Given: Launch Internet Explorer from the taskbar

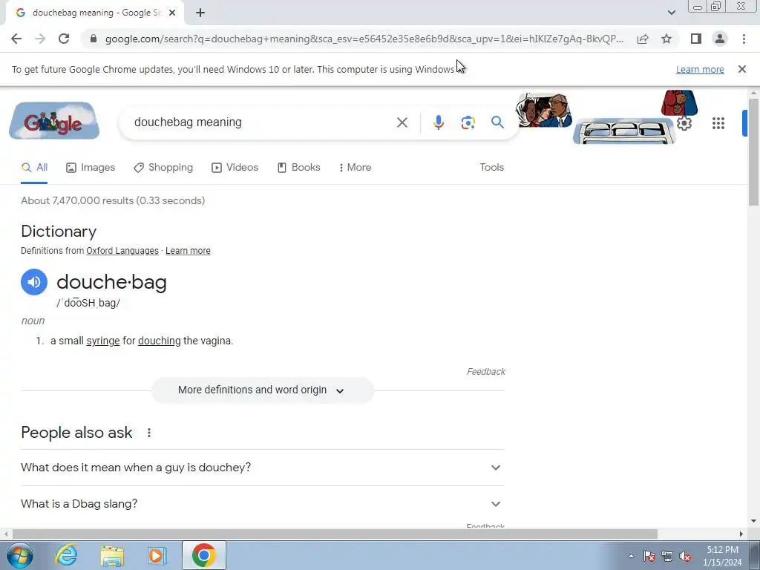Looking at the screenshot, I should point(66,555).
